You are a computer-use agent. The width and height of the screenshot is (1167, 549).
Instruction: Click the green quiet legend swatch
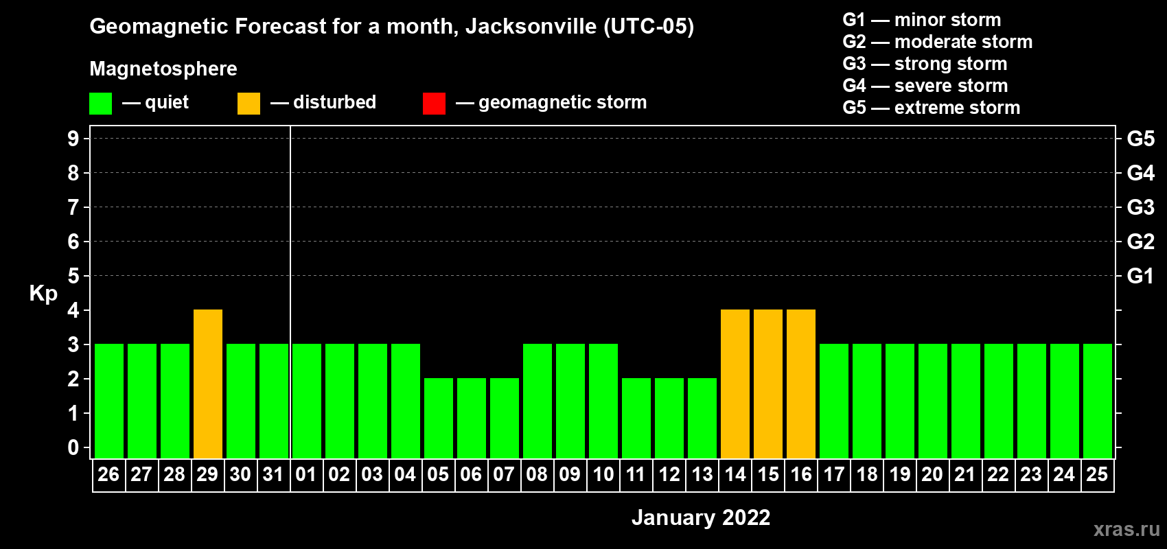click(101, 104)
